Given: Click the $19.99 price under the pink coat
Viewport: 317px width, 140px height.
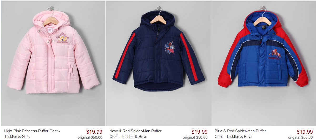Looking at the screenshot, I should 94,132.
